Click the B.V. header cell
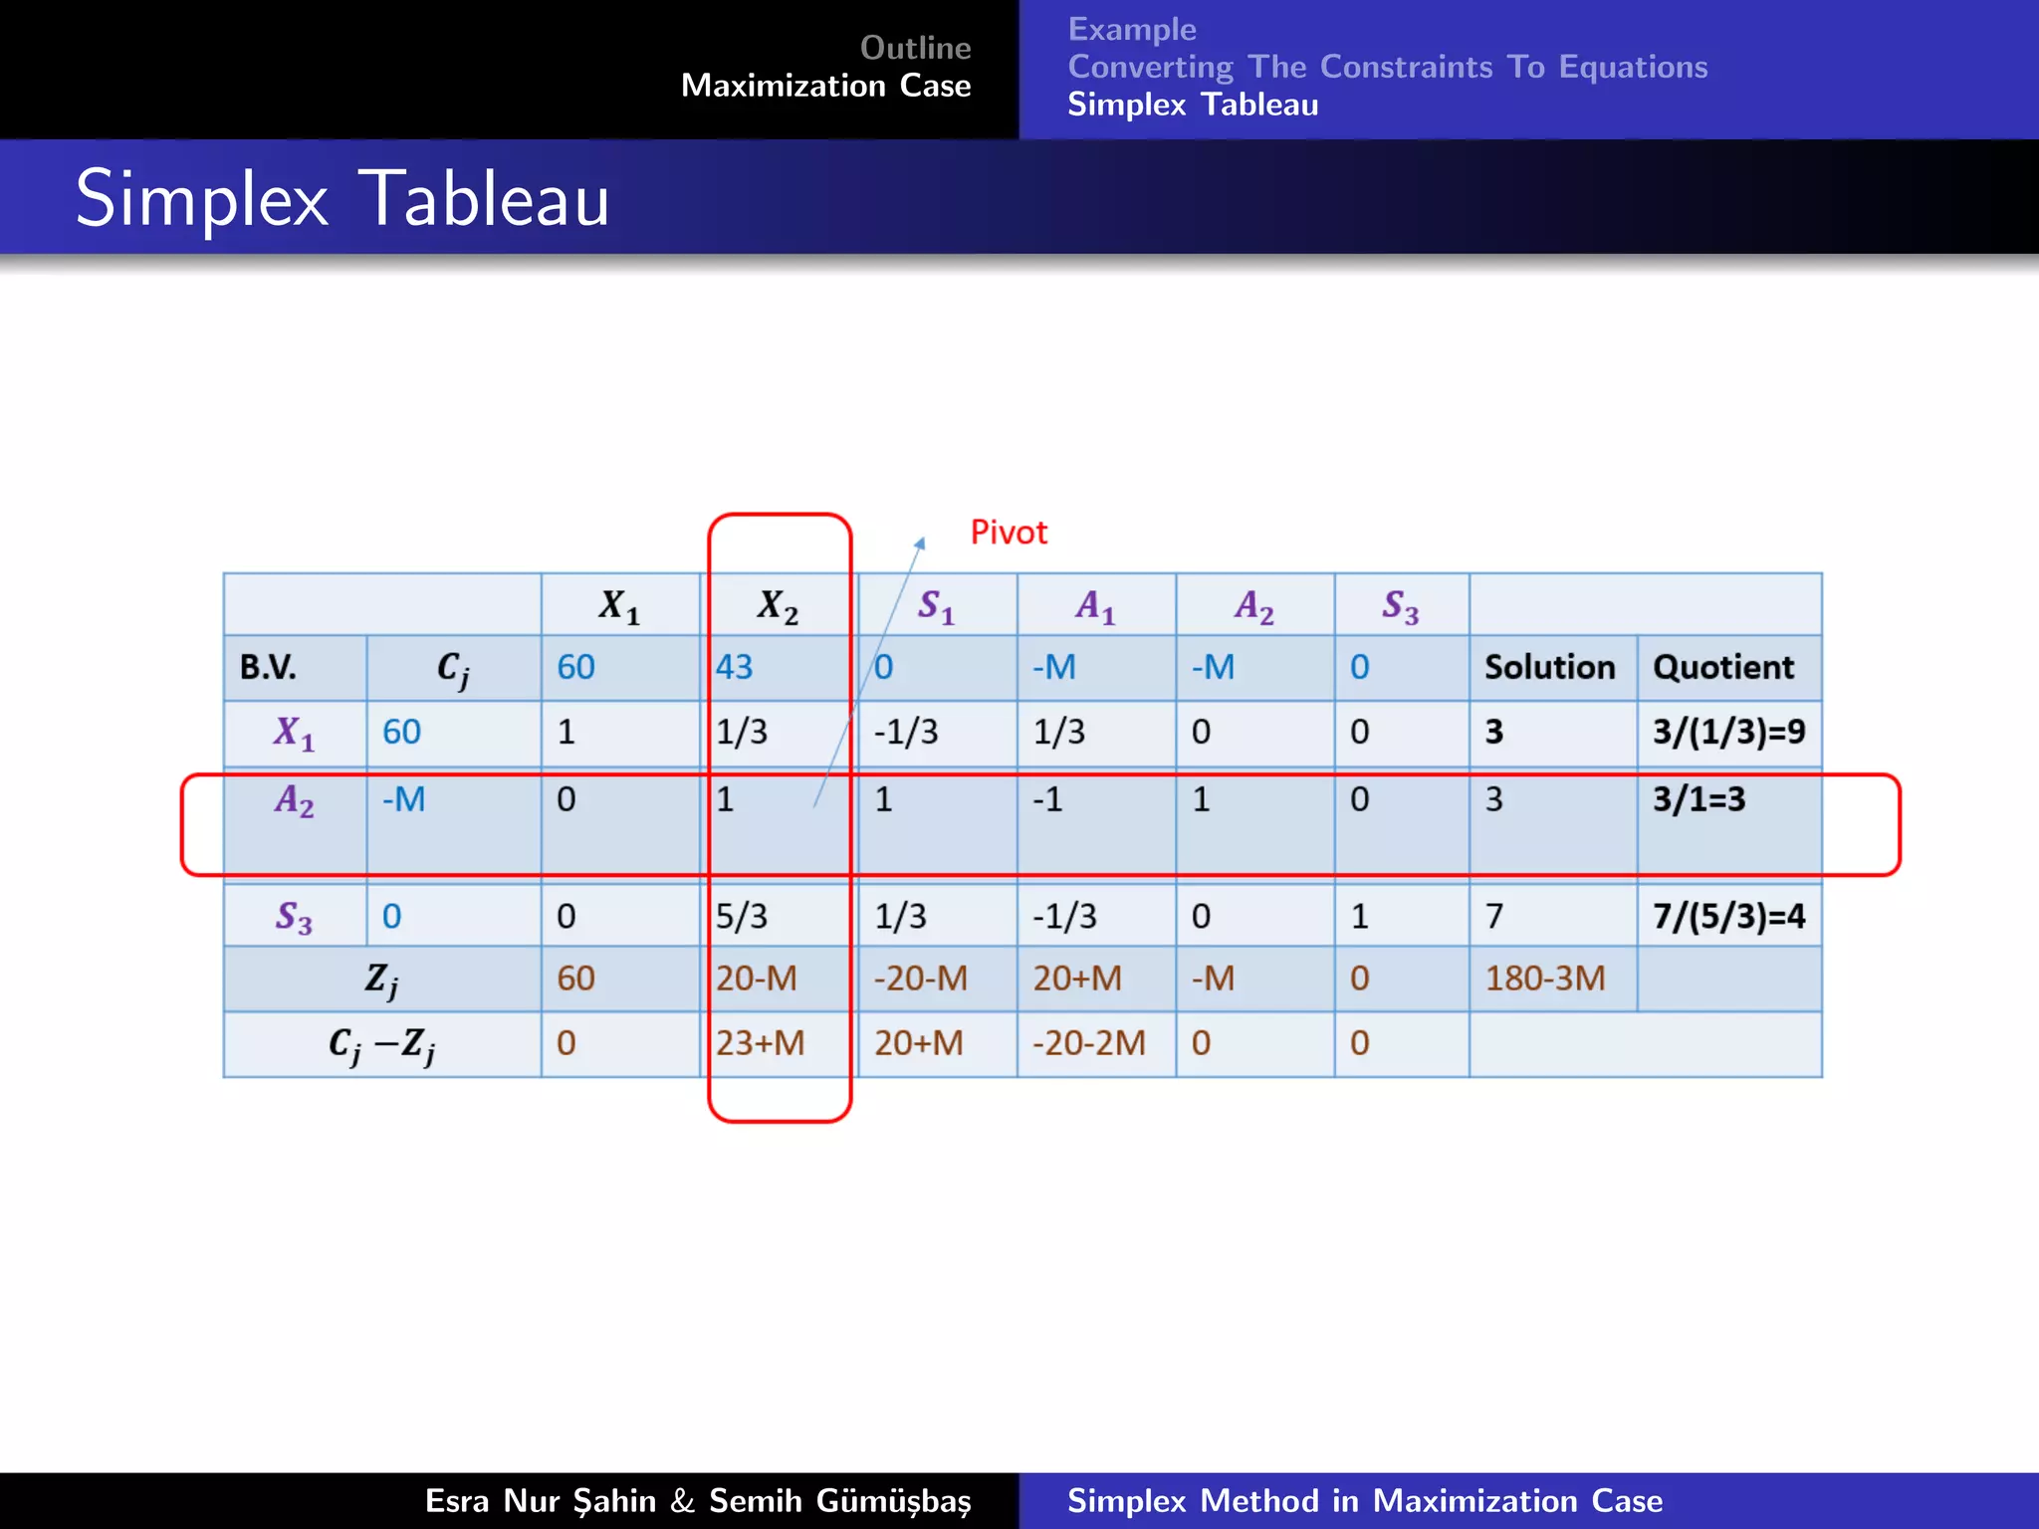The width and height of the screenshot is (2039, 1529). coord(268,667)
